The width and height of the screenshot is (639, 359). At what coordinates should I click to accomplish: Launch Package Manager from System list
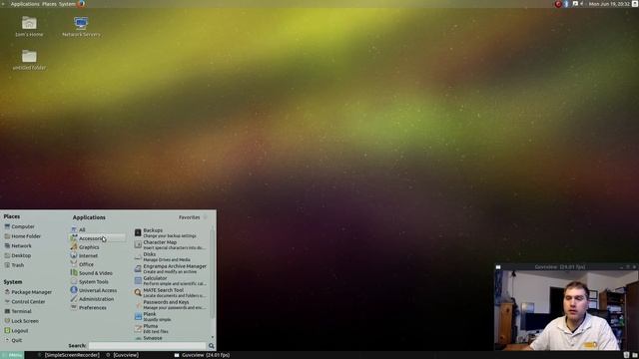28,292
